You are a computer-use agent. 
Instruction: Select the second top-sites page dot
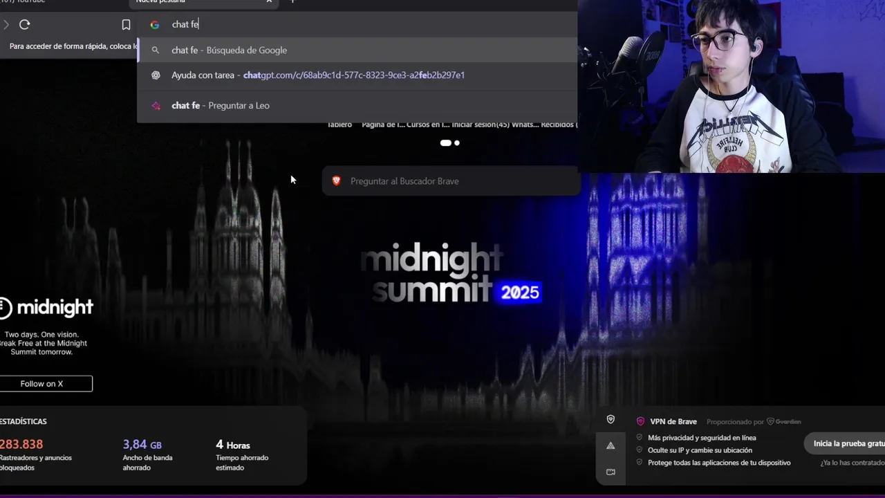[x=457, y=143]
